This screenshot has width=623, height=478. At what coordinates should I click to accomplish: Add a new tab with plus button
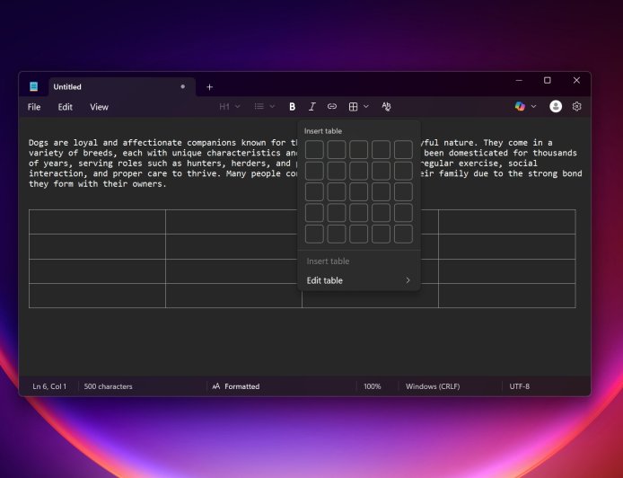coord(209,87)
